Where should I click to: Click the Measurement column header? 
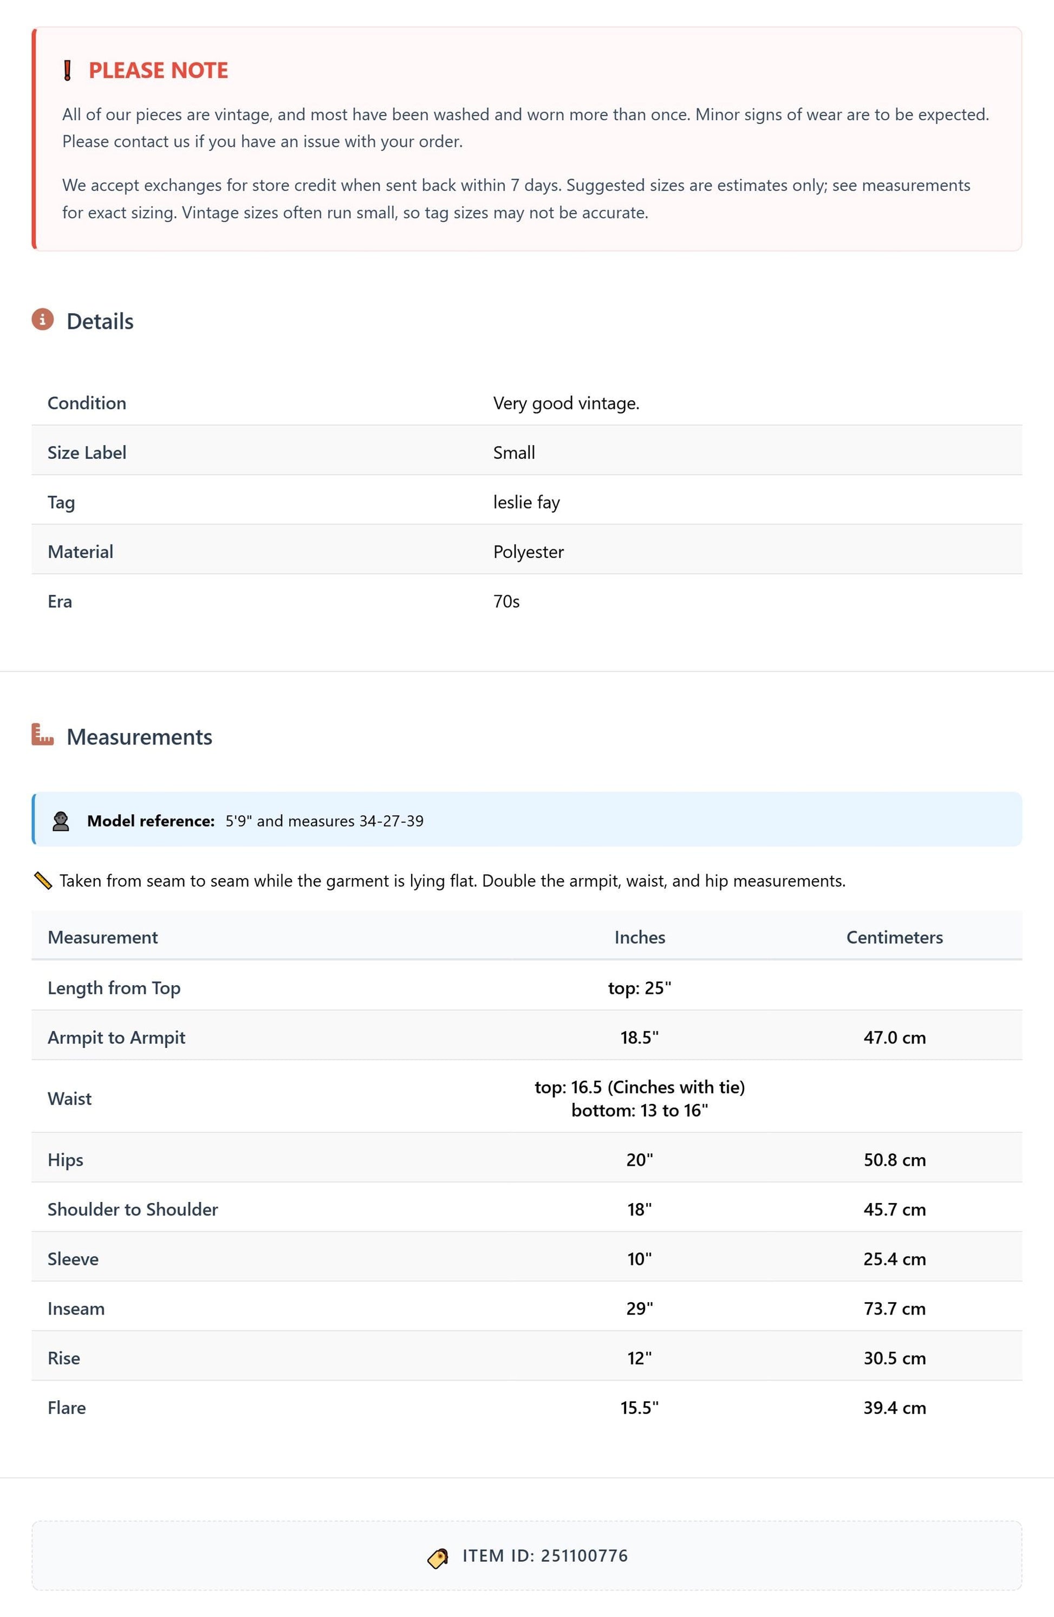coord(102,938)
